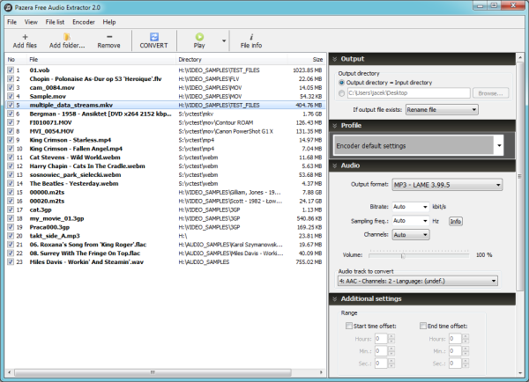Select '00020.m2ts' in the file list
Screen dimensions: 529x382
(x=166, y=201)
